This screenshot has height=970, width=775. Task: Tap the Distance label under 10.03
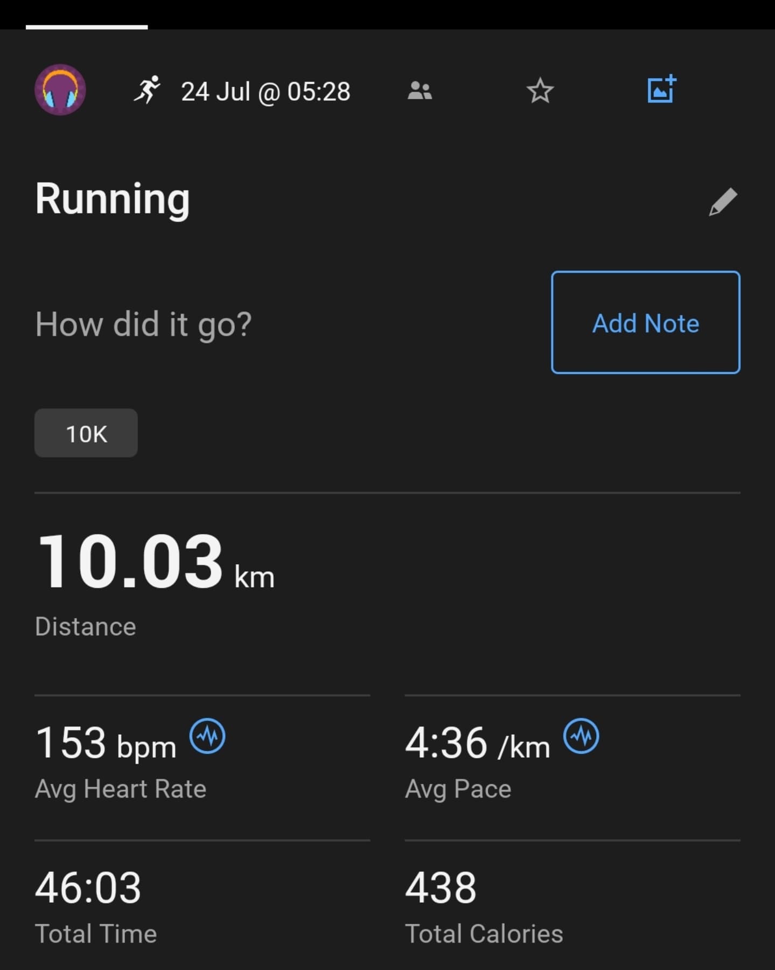86,626
